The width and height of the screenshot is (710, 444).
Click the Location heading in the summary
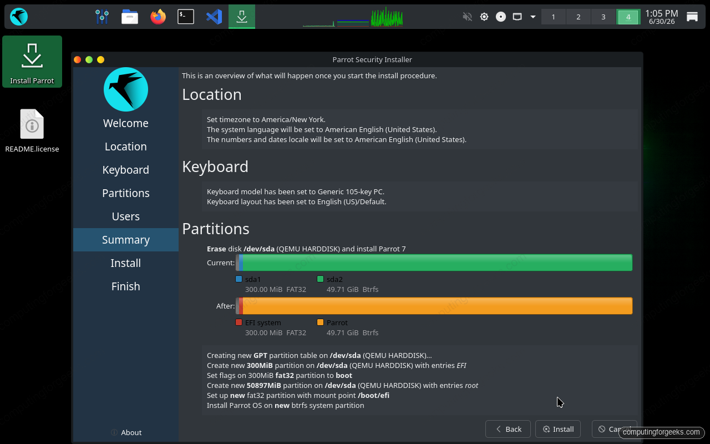(212, 94)
